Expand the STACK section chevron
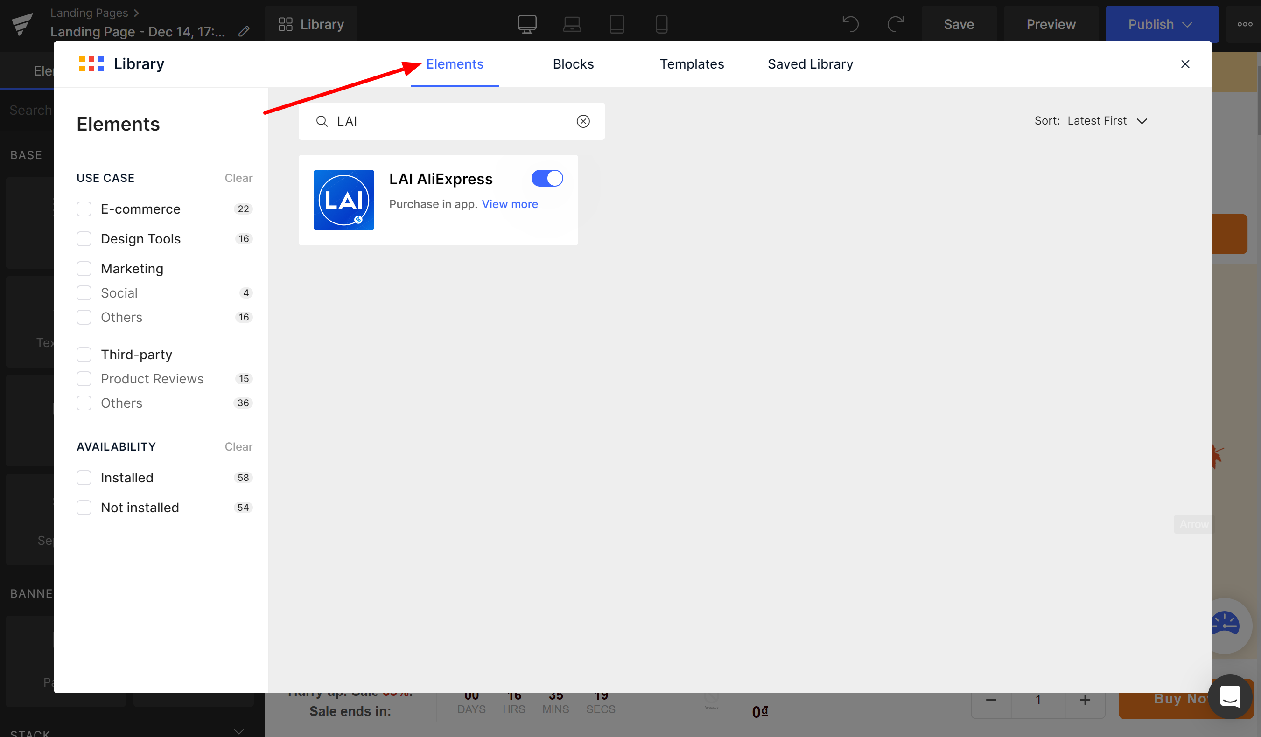The height and width of the screenshot is (737, 1261). point(239,730)
